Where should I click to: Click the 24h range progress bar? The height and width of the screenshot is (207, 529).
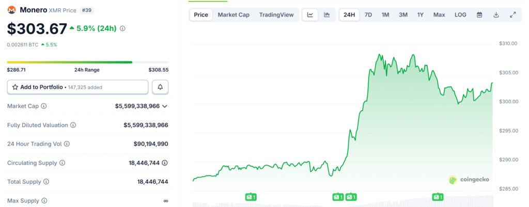point(87,62)
